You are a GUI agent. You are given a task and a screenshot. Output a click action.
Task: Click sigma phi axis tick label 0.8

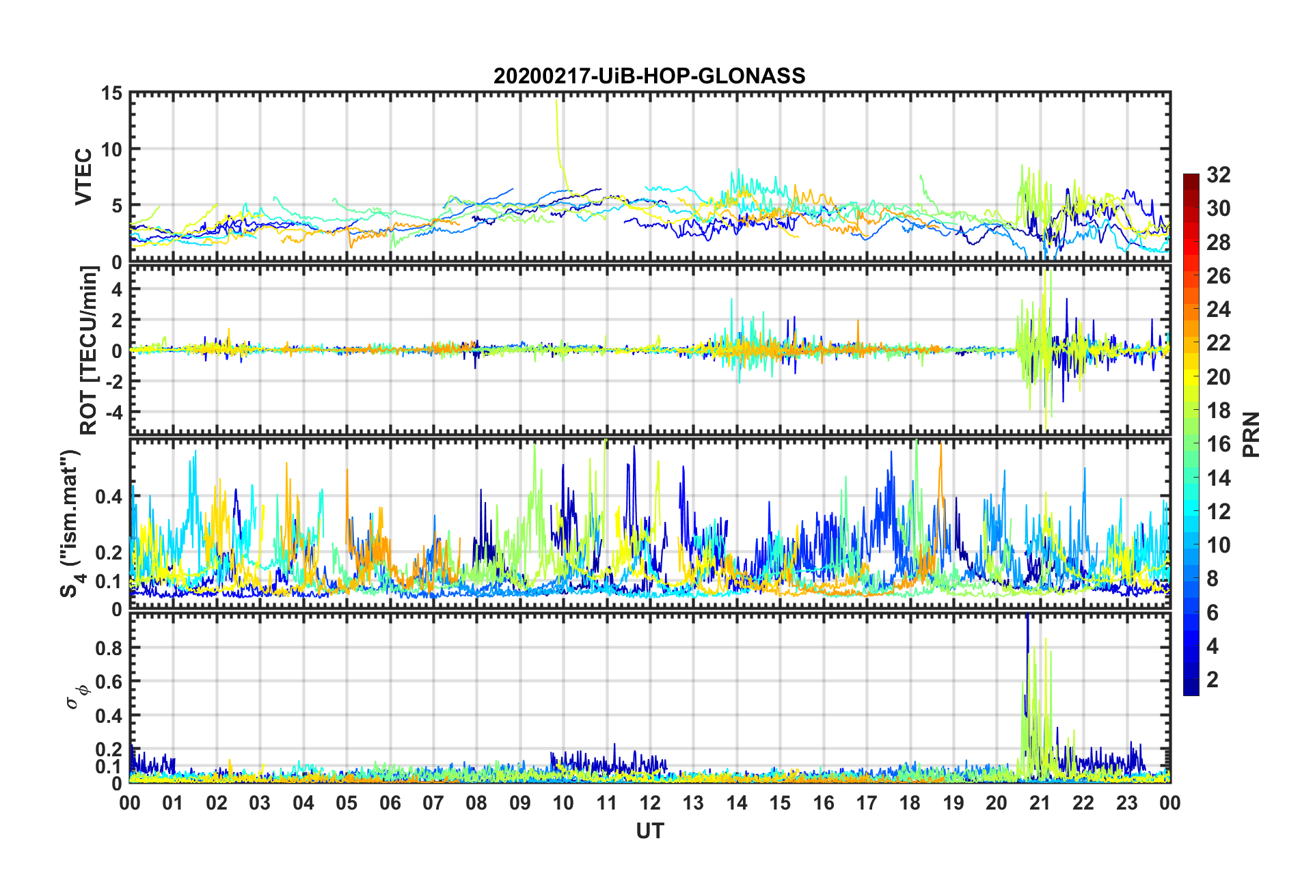pos(109,648)
